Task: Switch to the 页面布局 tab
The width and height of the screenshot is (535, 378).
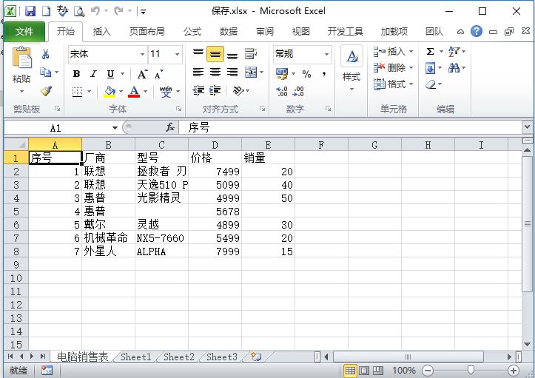Action: coord(147,32)
